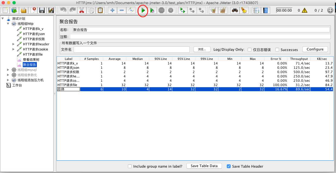Create a new test plan via toolbar
Screen dimensions: 336x173
pyautogui.click(x=5, y=10)
